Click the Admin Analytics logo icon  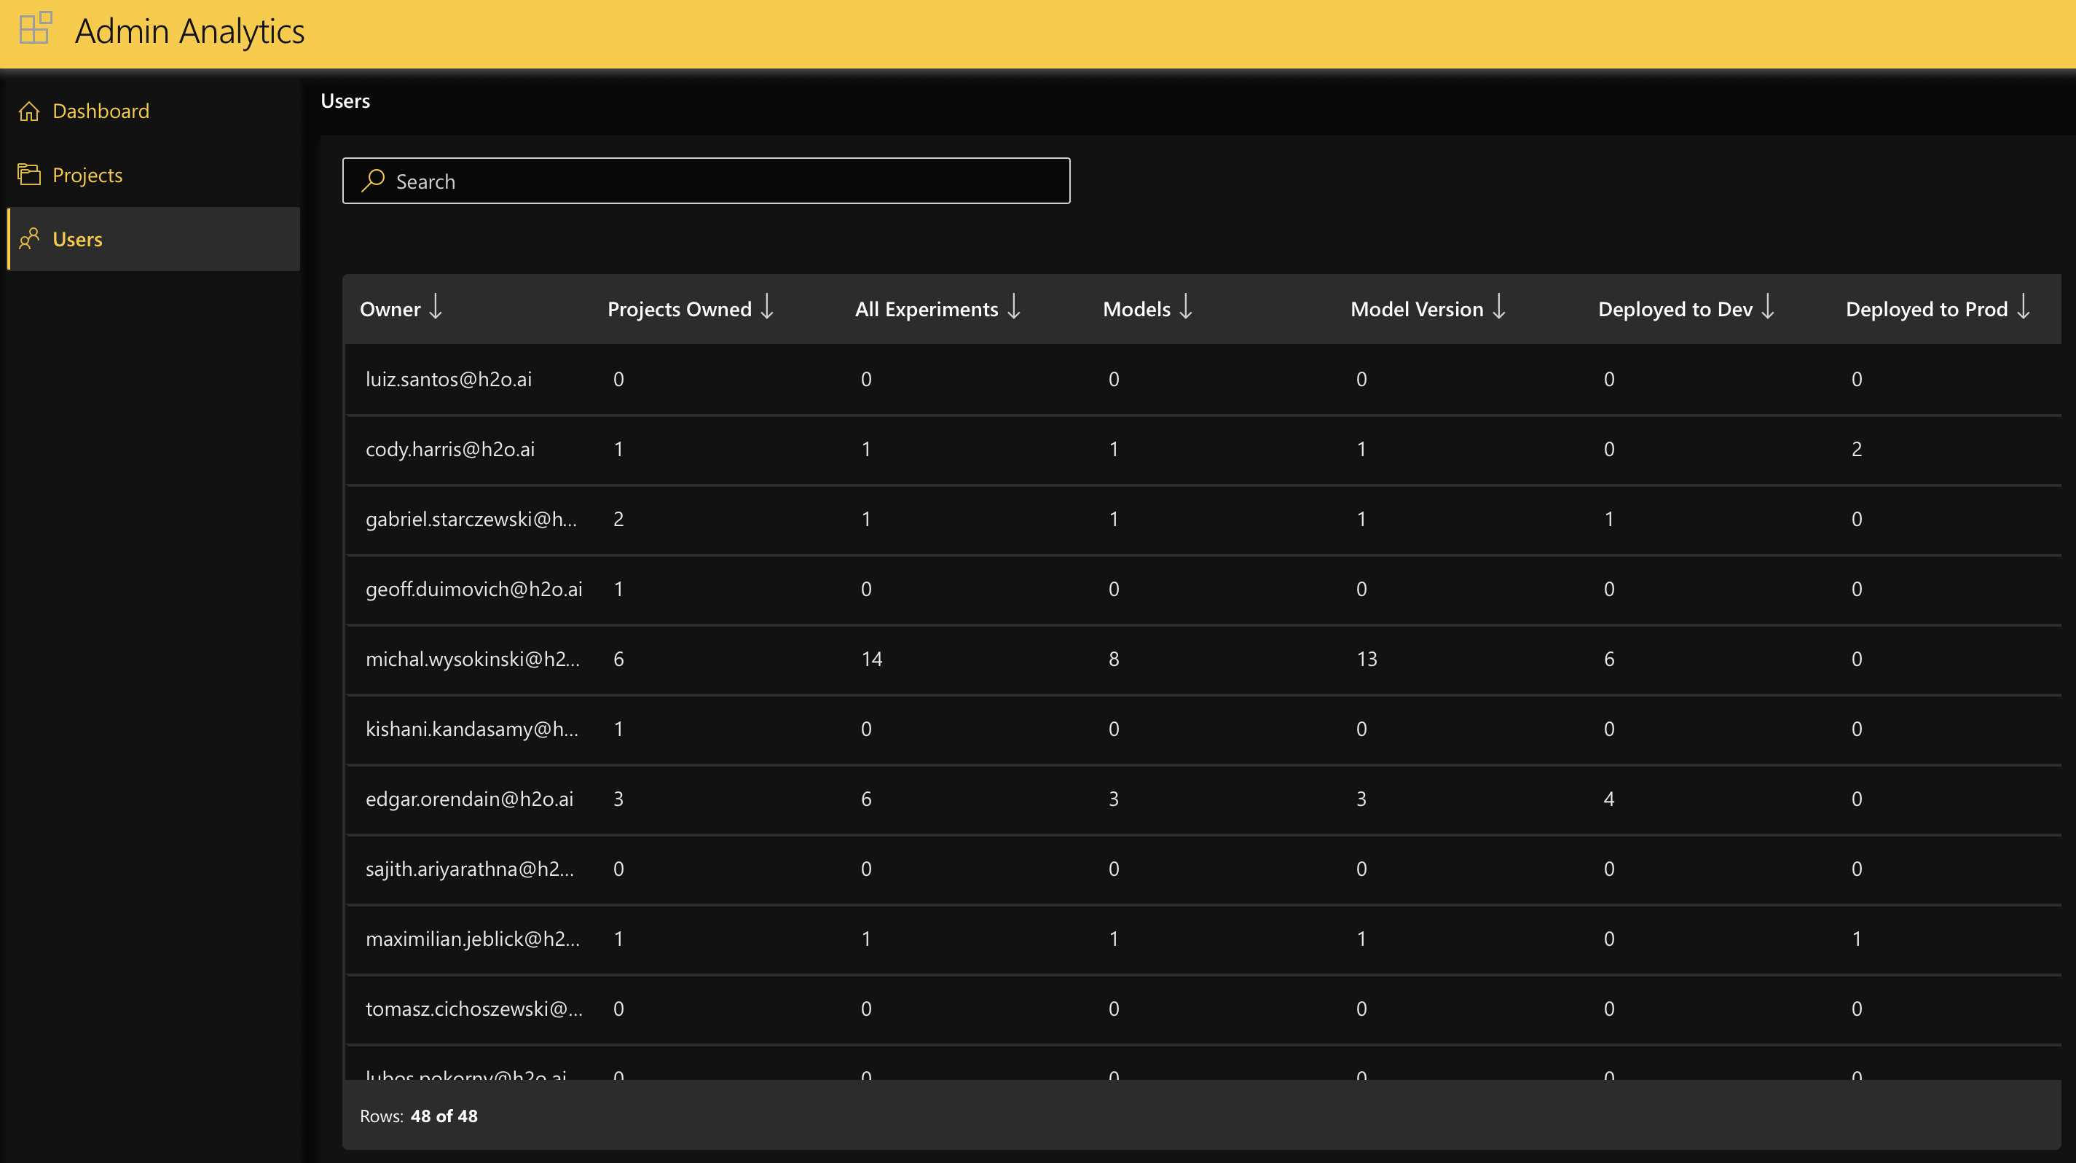[x=34, y=28]
